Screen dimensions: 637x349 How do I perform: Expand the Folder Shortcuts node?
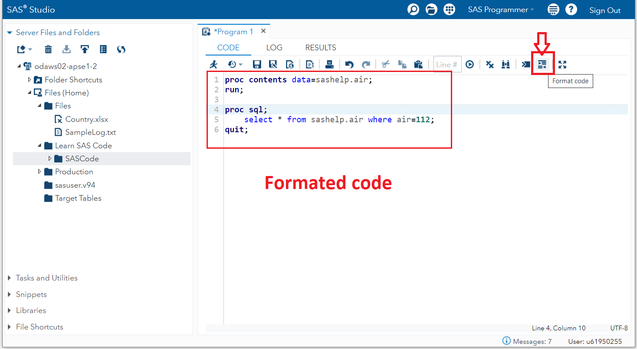pyautogui.click(x=30, y=80)
